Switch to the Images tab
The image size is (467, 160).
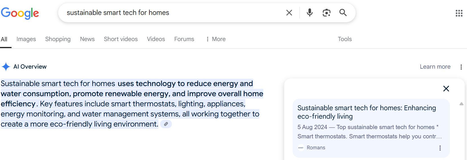pos(26,39)
